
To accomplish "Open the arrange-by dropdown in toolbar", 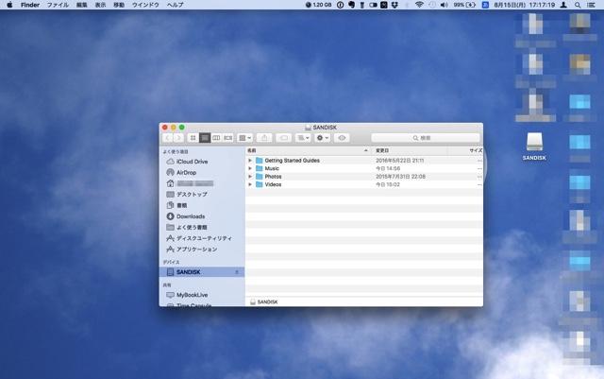I will pos(303,138).
